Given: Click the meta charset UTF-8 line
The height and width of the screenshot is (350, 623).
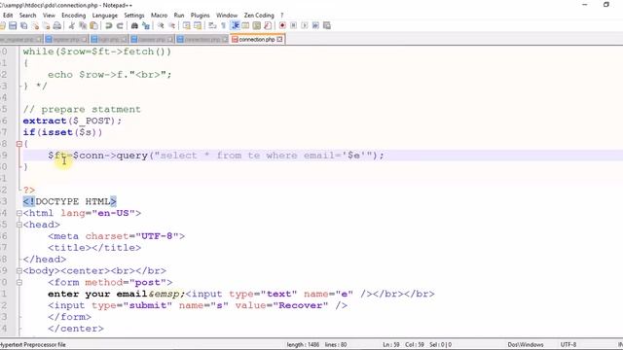Looking at the screenshot, I should point(117,236).
